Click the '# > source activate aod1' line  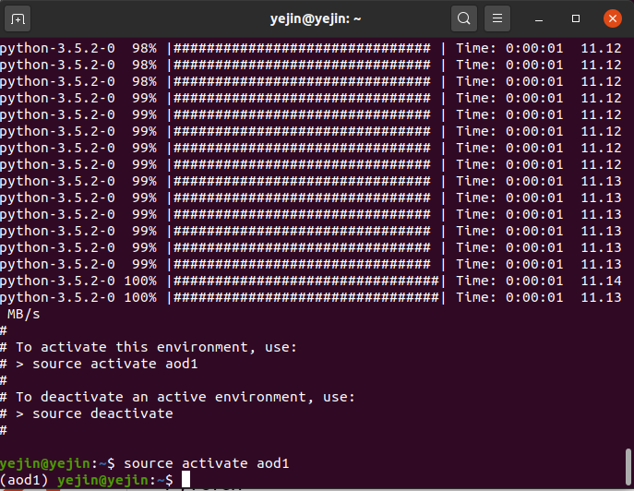[x=99, y=364]
